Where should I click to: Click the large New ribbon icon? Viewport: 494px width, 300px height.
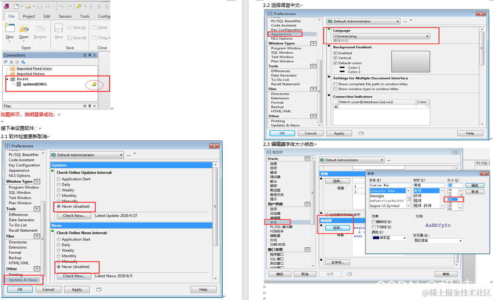[x=10, y=28]
